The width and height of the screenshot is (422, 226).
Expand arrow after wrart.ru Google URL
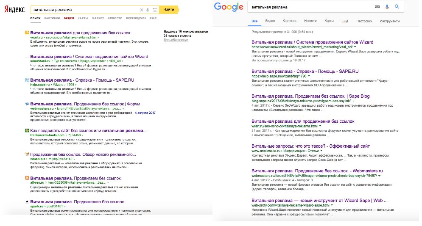(x=320, y=126)
